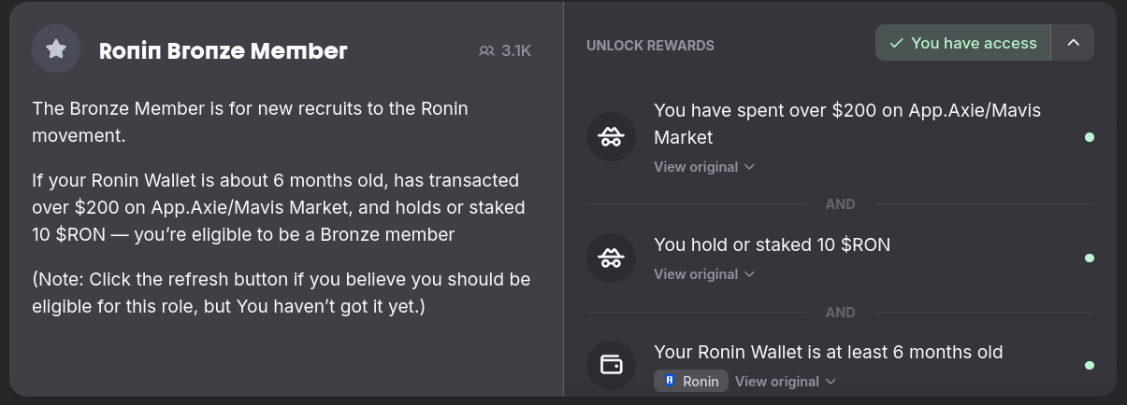The width and height of the screenshot is (1127, 405).
Task: Click the wallet icon for wallet age requirement
Action: [x=611, y=365]
